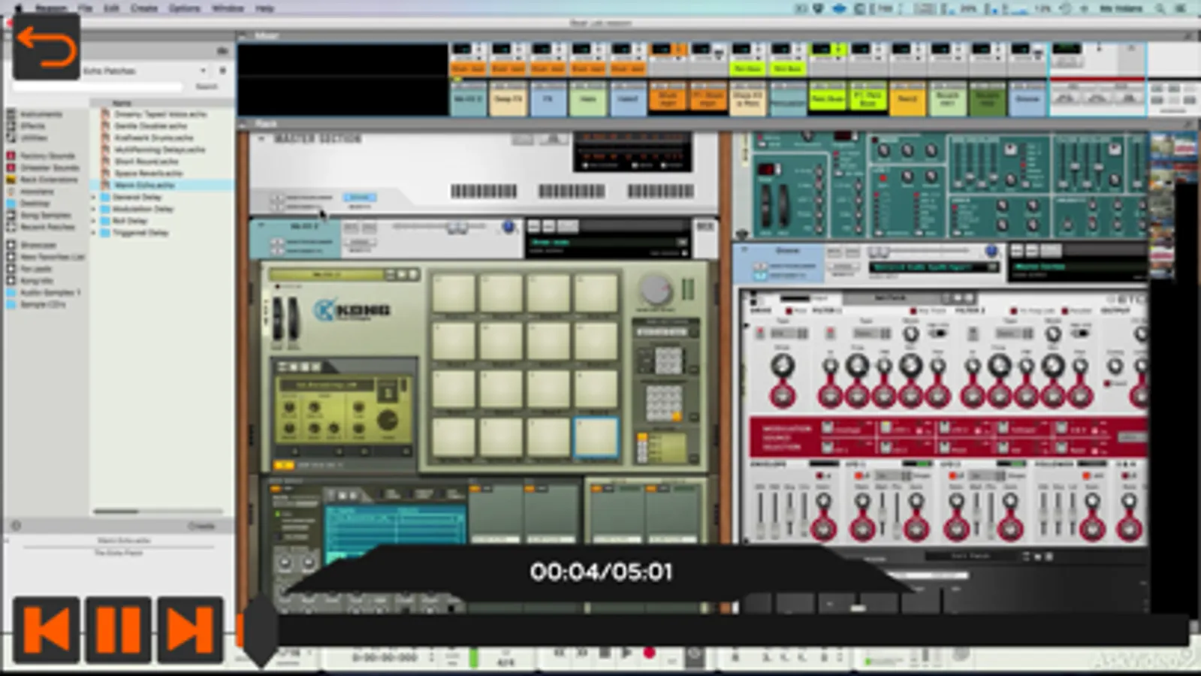Open the Rack Extensions location

[x=48, y=180]
